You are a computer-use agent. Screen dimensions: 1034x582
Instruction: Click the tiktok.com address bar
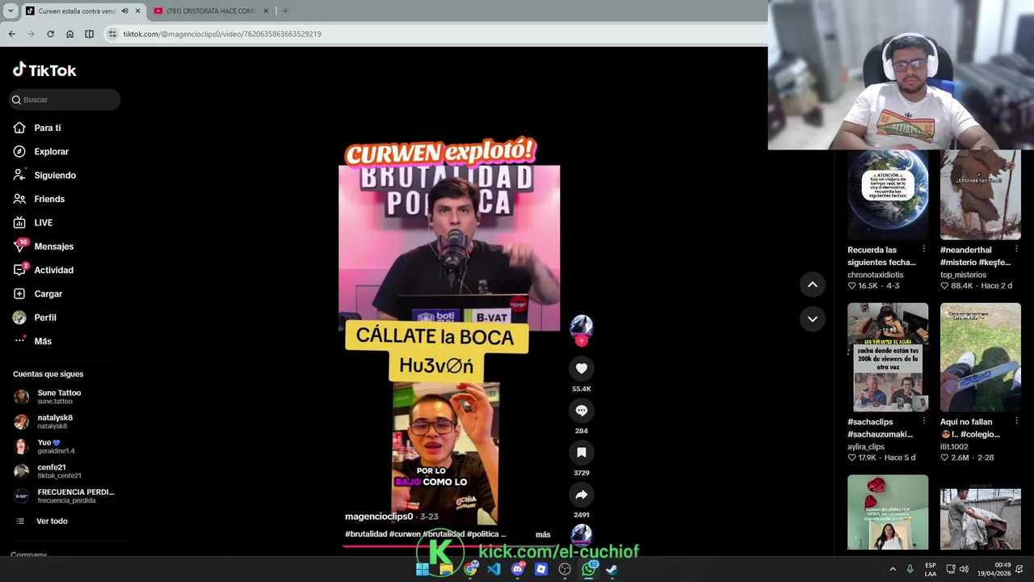click(x=436, y=34)
